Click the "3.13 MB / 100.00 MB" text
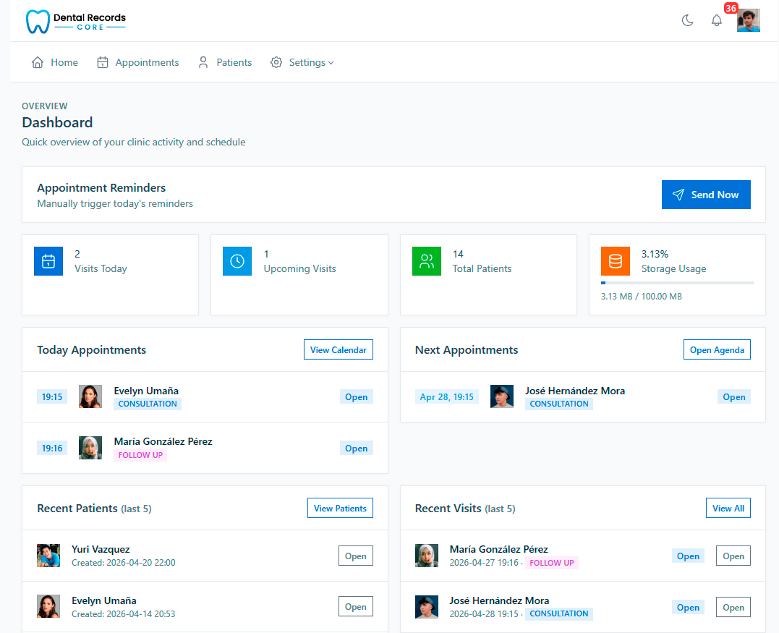This screenshot has height=633, width=779. [x=642, y=296]
